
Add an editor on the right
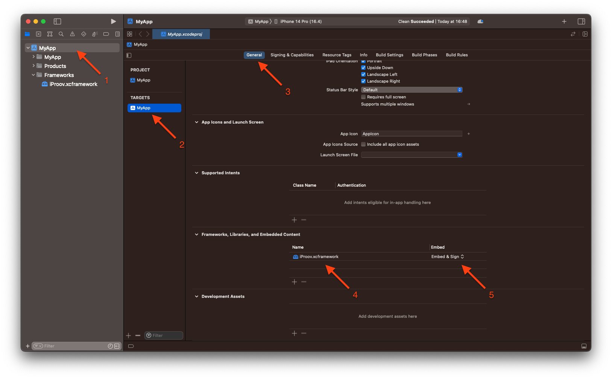pos(585,34)
